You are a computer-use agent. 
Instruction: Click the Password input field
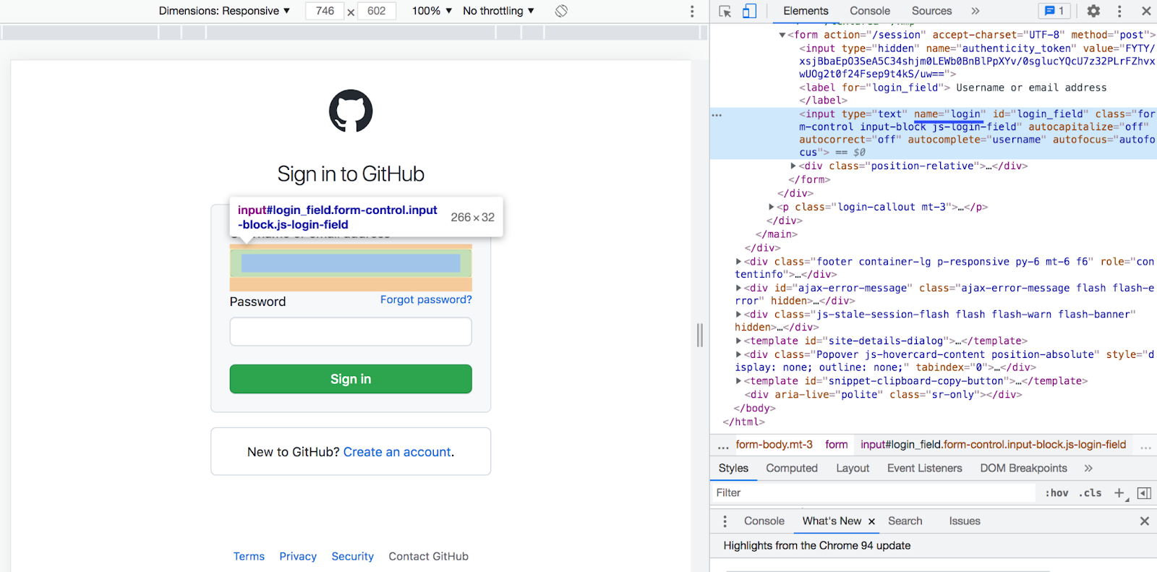(351, 332)
